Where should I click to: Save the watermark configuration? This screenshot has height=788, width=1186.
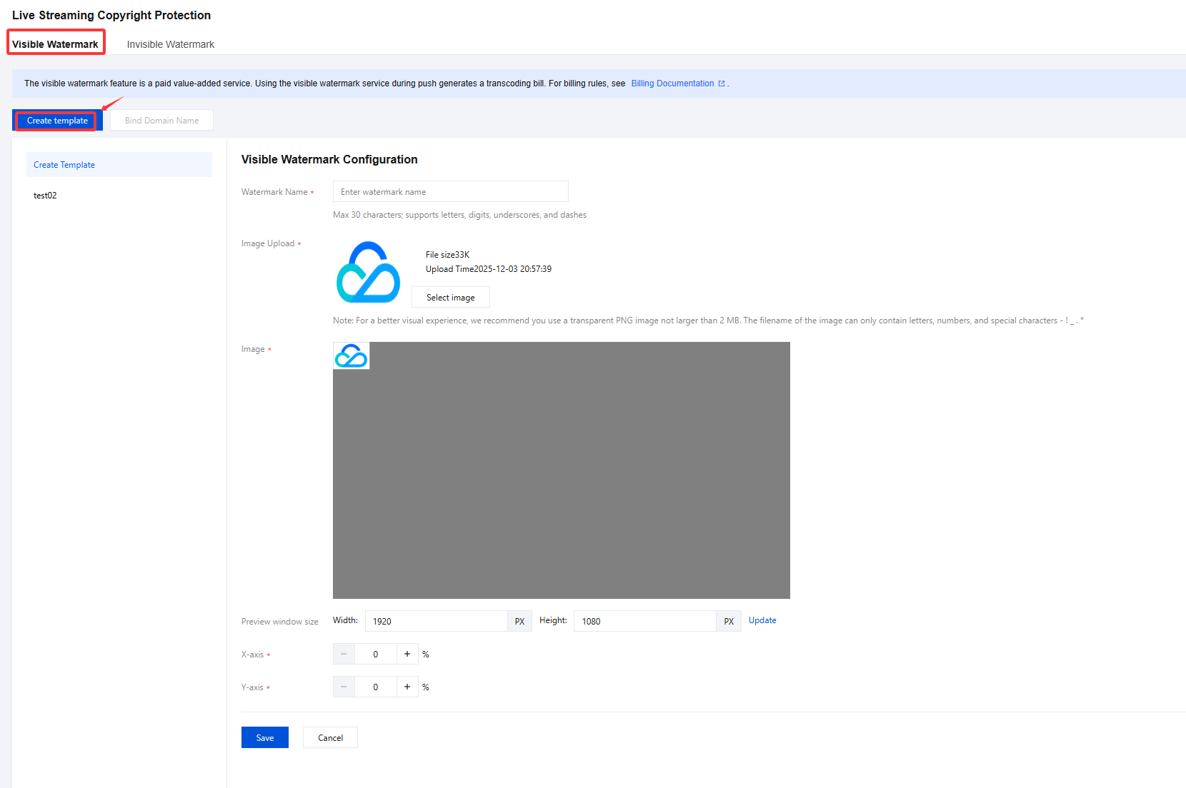(x=264, y=738)
